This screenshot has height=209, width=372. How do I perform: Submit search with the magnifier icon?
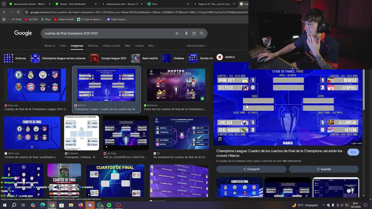(x=202, y=33)
